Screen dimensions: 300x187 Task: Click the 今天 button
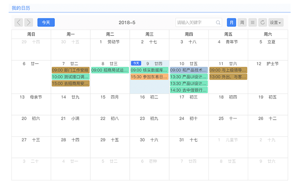tap(46, 22)
